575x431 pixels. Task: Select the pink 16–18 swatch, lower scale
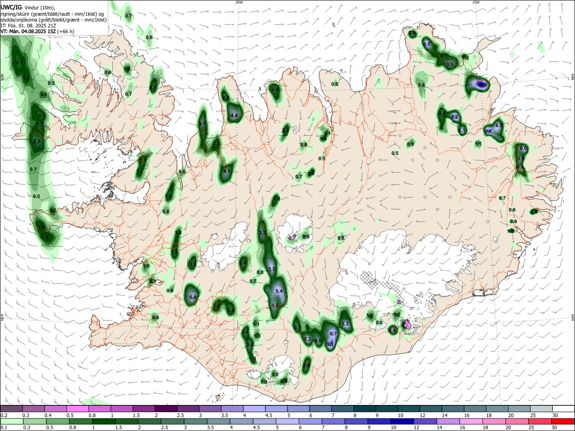point(471,421)
